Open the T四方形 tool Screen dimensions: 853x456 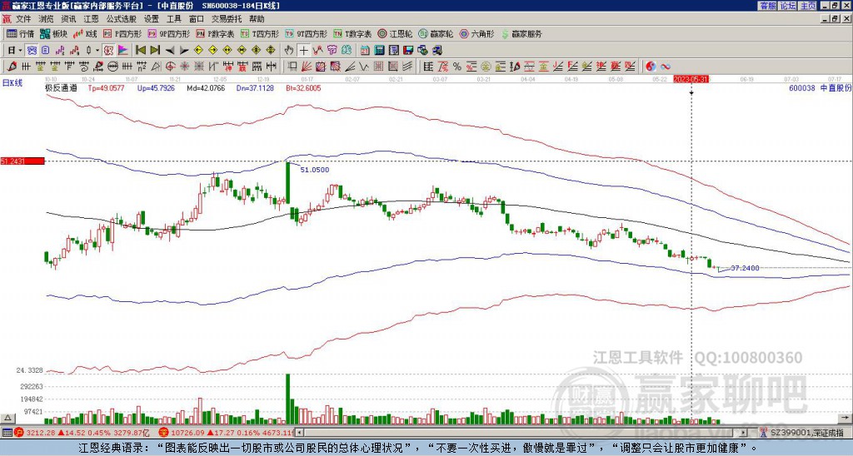point(260,33)
